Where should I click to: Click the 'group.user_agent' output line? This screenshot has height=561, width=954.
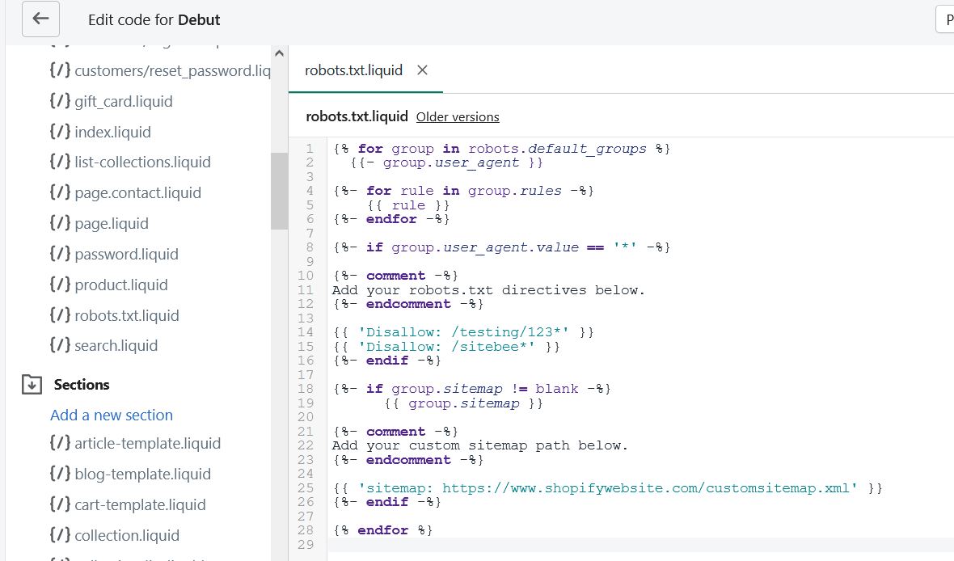click(446, 163)
